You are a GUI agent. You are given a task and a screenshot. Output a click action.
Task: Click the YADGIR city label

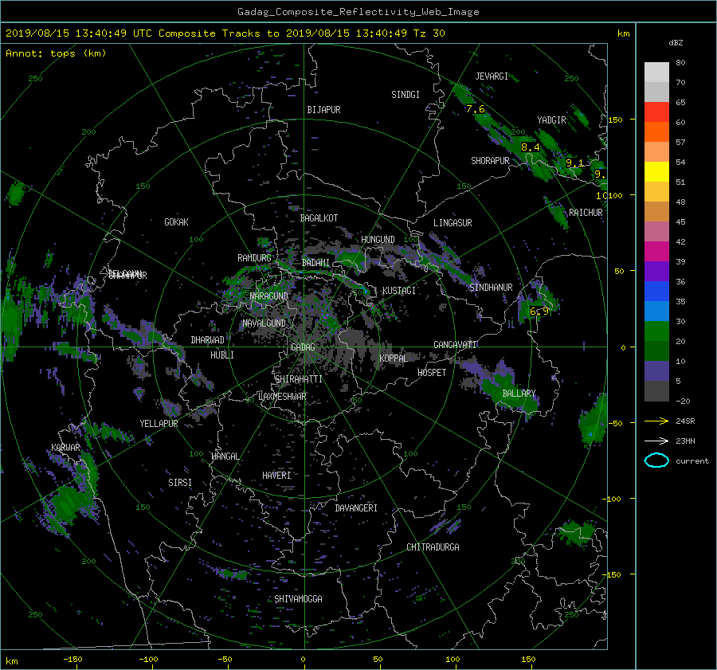point(551,120)
